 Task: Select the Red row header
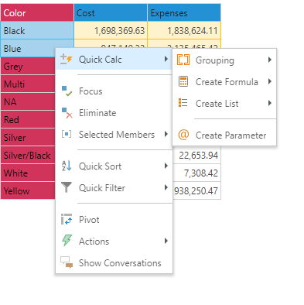[x=28, y=120]
